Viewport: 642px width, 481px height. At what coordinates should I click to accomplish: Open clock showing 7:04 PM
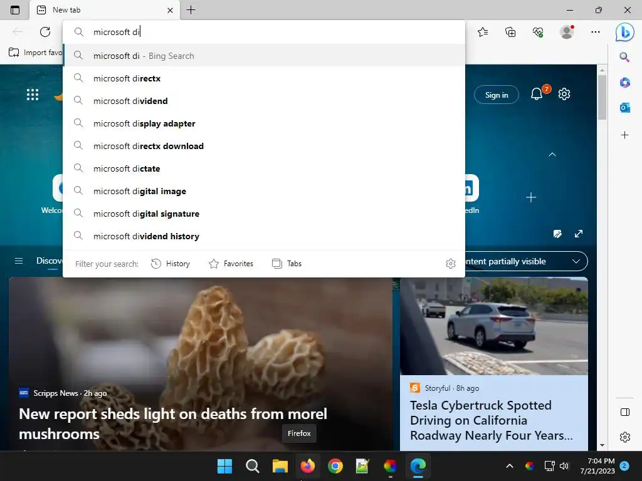[x=597, y=466]
